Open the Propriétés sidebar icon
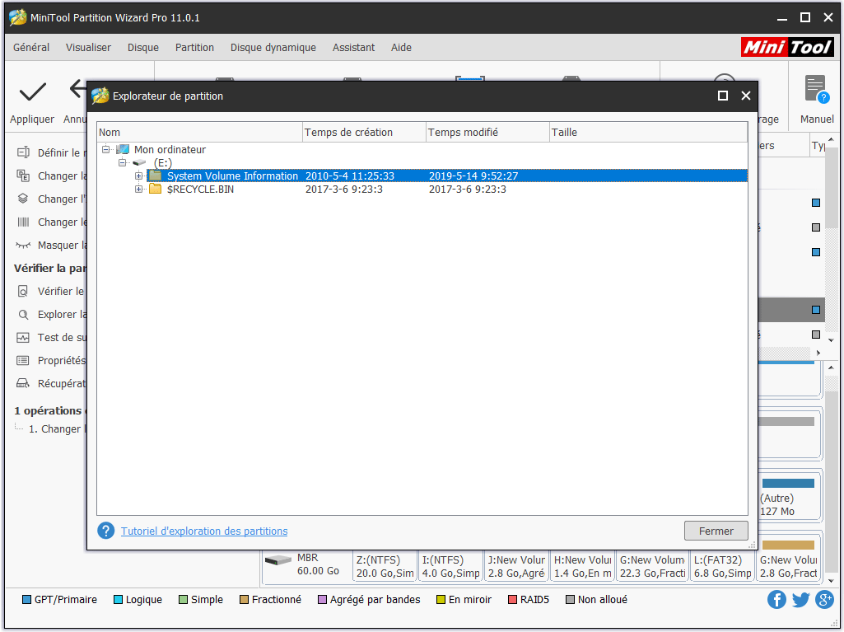This screenshot has width=844, height=632. [x=22, y=360]
